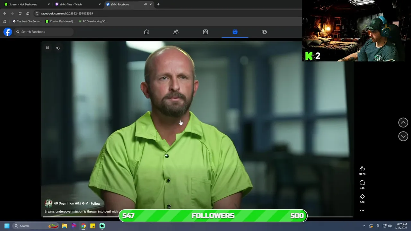This screenshot has width=411, height=231.
Task: Click the taskbar Search box
Action: click(36, 226)
